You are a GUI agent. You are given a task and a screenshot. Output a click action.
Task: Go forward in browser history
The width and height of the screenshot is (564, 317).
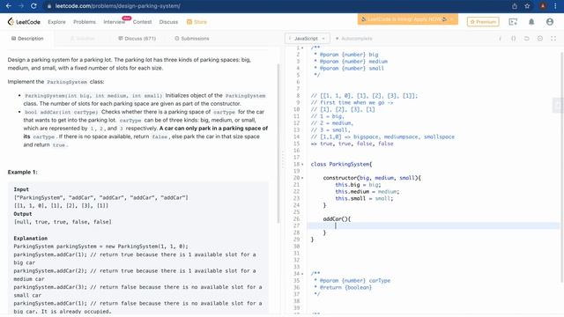[21, 6]
